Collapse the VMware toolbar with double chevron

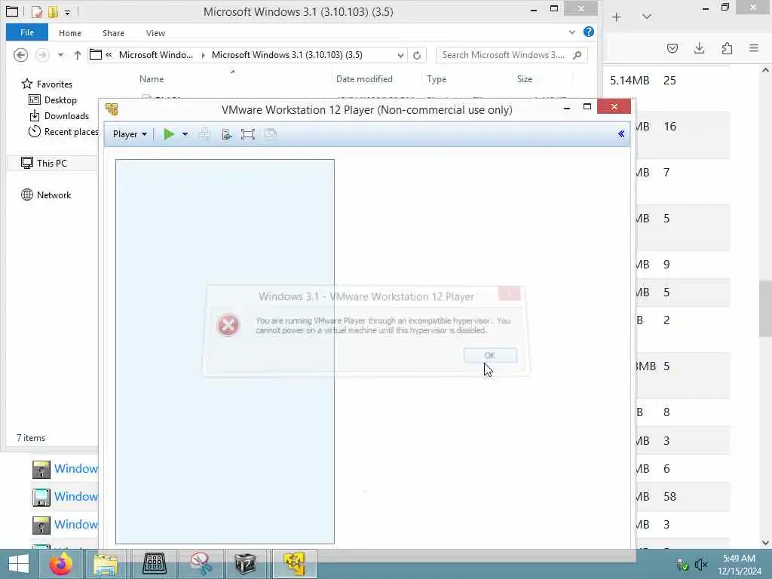click(621, 134)
